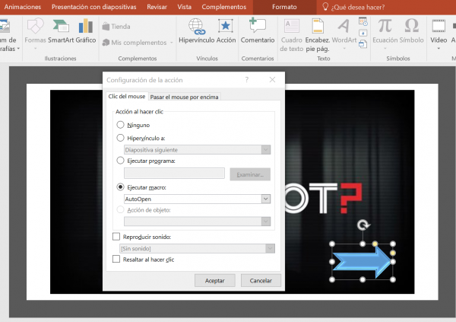This screenshot has height=322, width=456.
Task: Click the slide number icon
Action: [x=363, y=33]
